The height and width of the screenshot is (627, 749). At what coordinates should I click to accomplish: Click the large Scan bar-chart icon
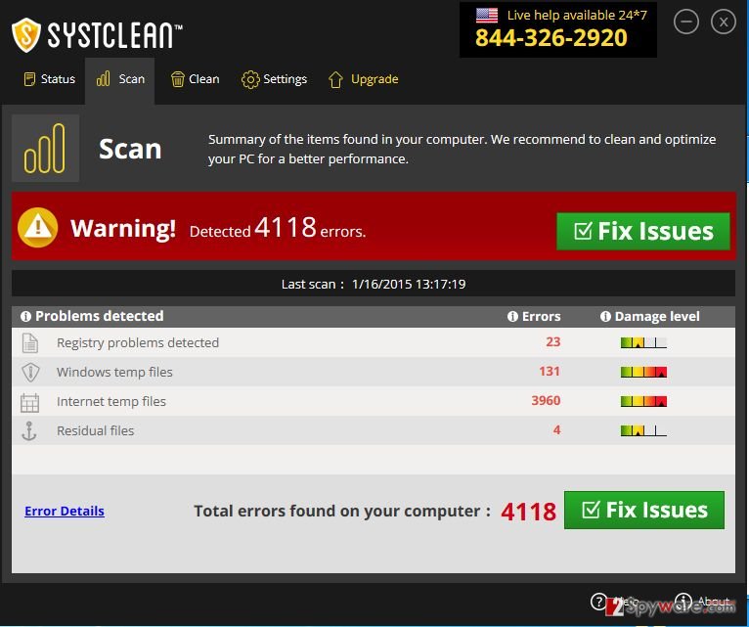coord(45,148)
